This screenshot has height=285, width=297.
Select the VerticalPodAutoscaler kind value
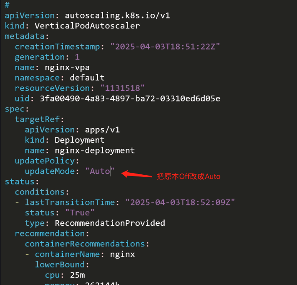point(87,26)
